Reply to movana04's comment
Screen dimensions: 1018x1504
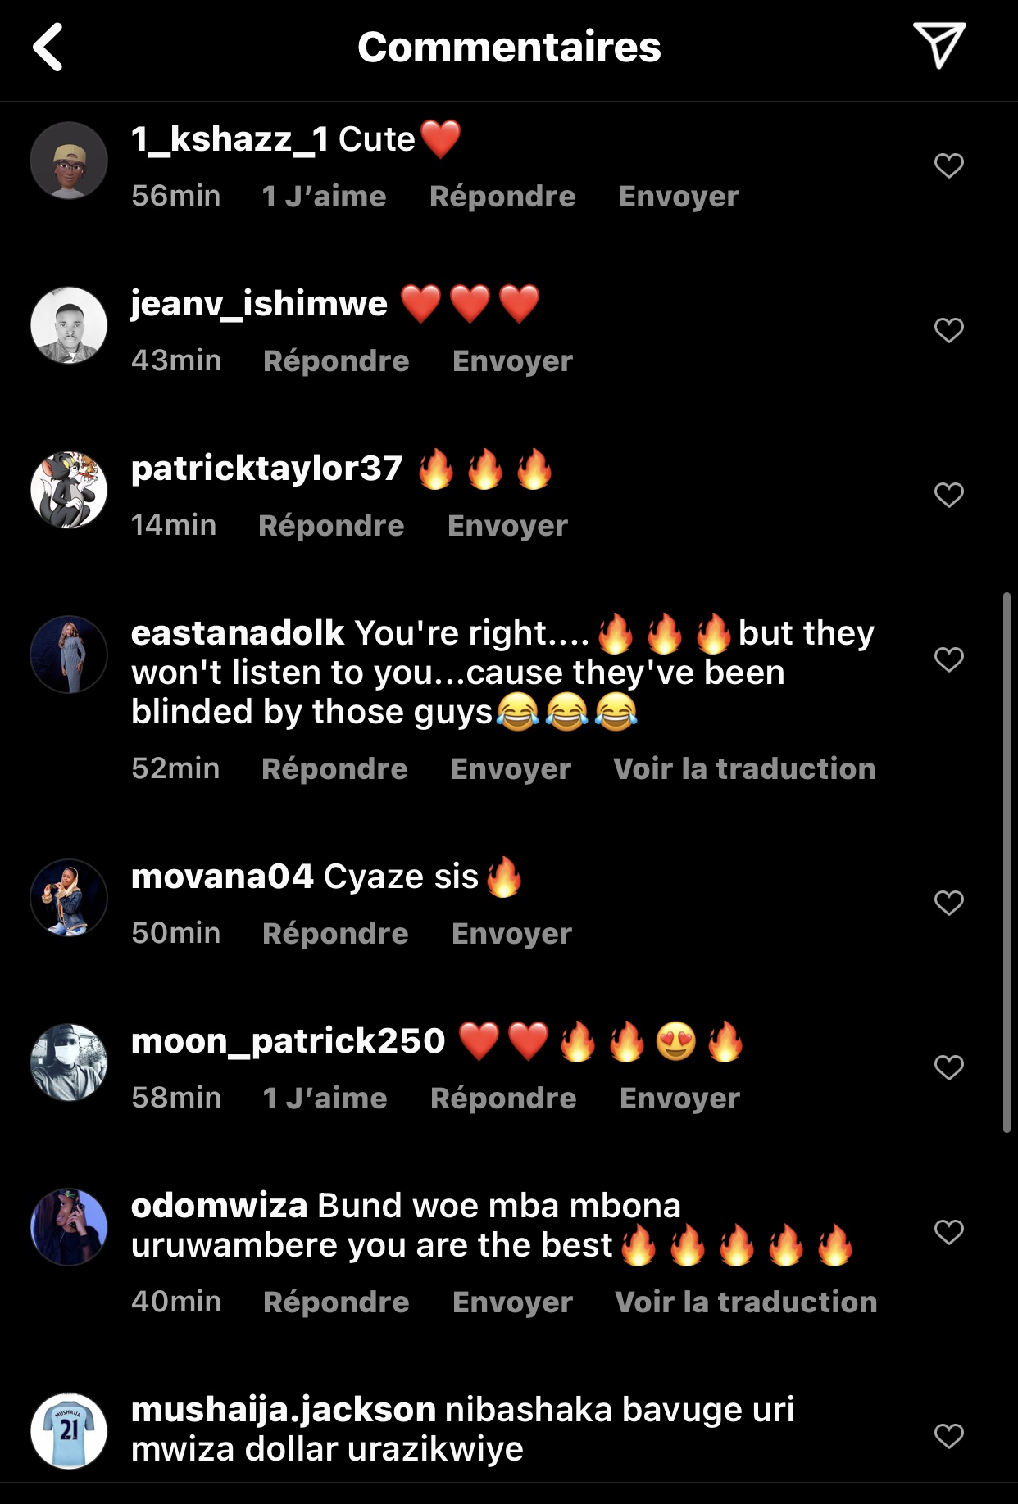pos(335,934)
